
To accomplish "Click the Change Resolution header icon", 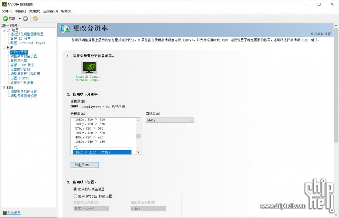I will (65, 29).
